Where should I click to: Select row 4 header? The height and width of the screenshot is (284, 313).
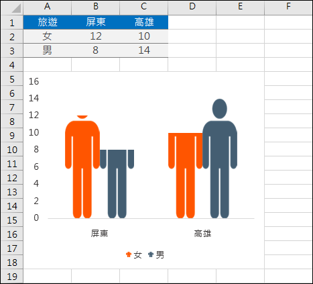point(12,64)
